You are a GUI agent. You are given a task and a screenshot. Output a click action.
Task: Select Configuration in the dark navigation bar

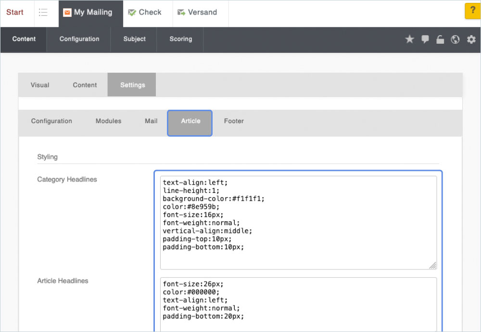pyautogui.click(x=79, y=39)
